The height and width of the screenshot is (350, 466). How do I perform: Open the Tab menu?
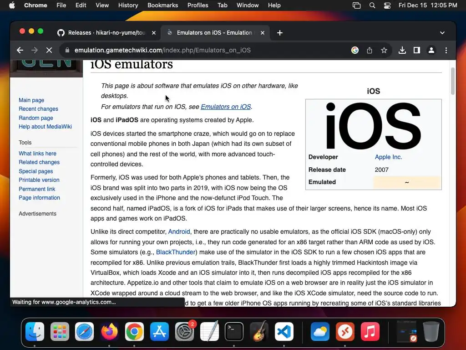click(222, 5)
